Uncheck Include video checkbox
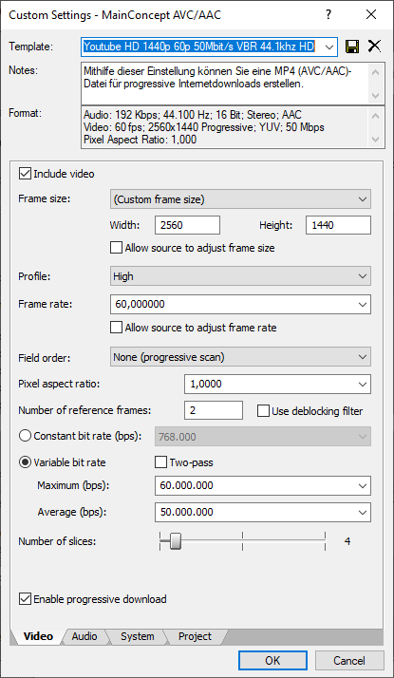The height and width of the screenshot is (678, 394). 25,175
